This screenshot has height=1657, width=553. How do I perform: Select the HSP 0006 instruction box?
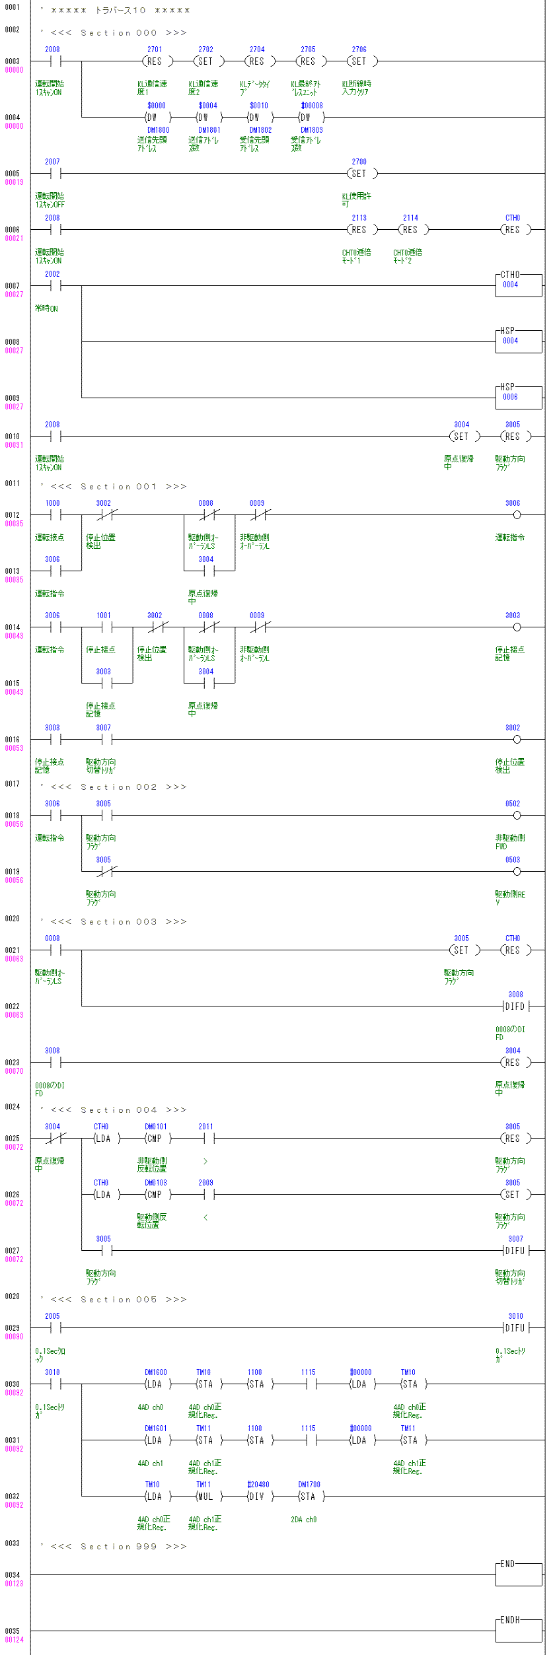(519, 397)
